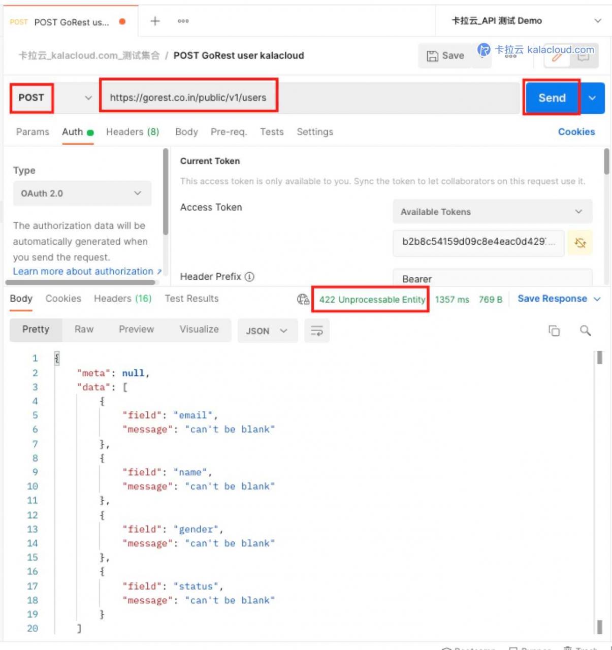612x650 pixels.
Task: Open the Cookies link
Action: pos(576,132)
